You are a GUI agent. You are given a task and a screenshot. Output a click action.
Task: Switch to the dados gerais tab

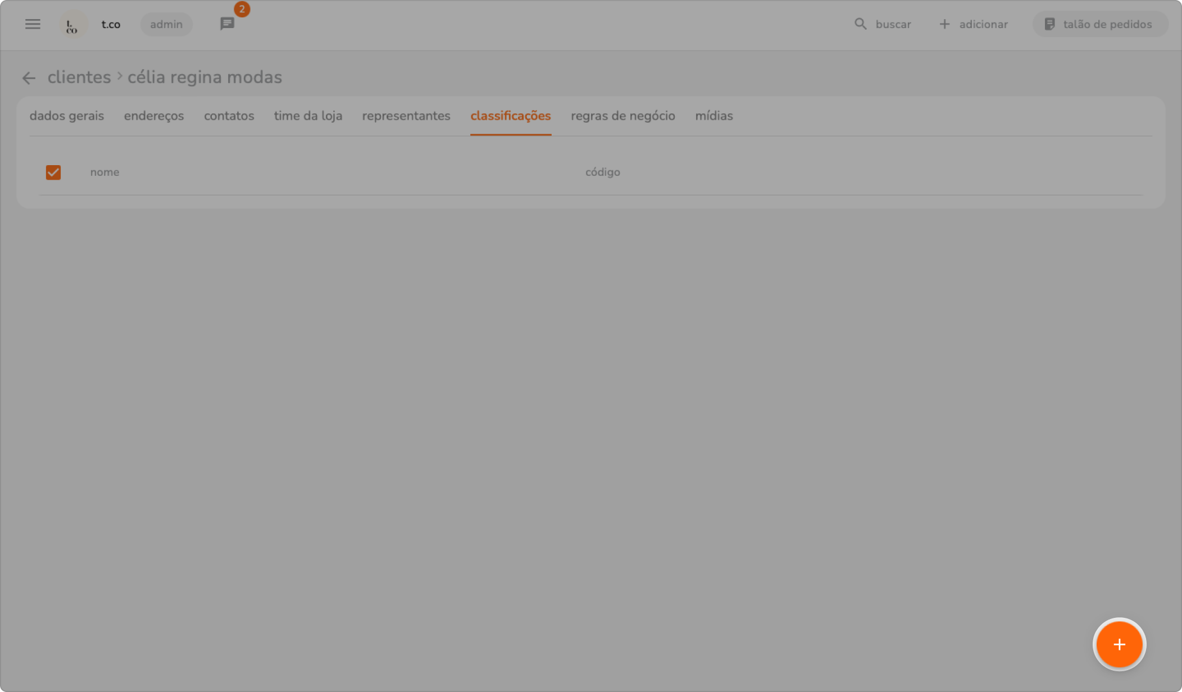pyautogui.click(x=67, y=116)
